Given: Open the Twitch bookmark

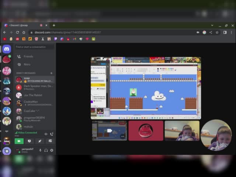Looking at the screenshot, I should click(x=56, y=39).
